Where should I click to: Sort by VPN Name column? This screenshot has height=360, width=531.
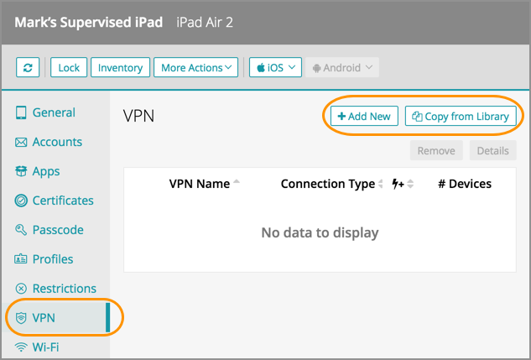(x=200, y=184)
